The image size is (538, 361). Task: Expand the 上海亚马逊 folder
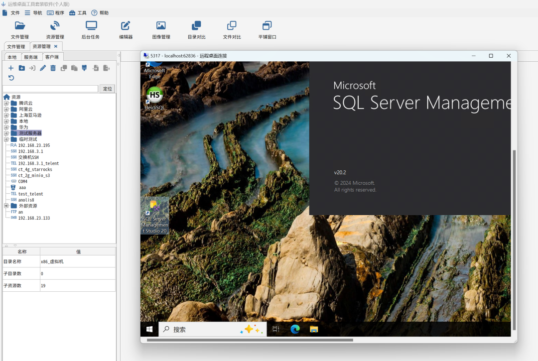click(6, 115)
